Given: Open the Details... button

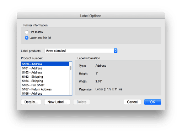Looking at the screenshot, I should pyautogui.click(x=31, y=102).
